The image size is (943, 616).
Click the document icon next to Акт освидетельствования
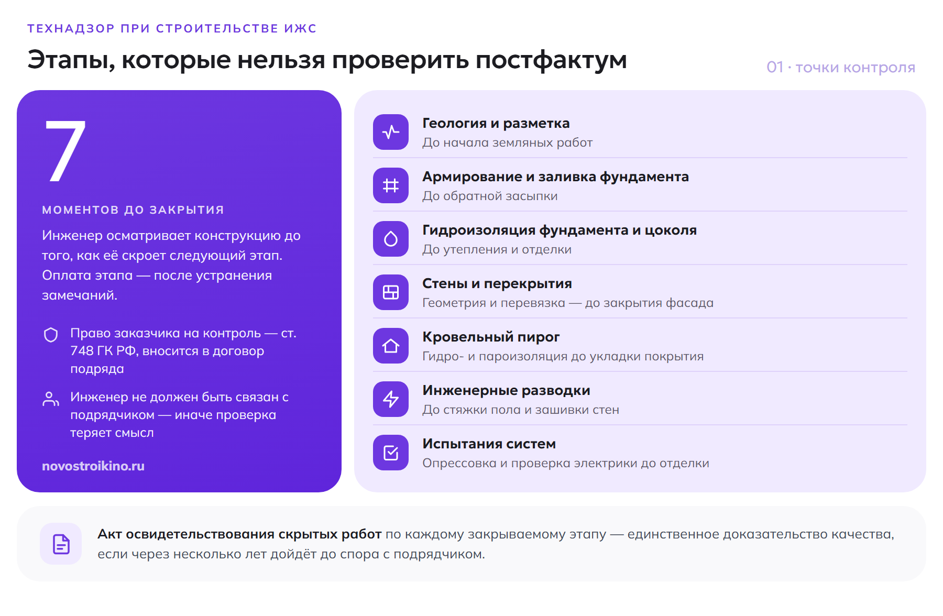tap(61, 544)
